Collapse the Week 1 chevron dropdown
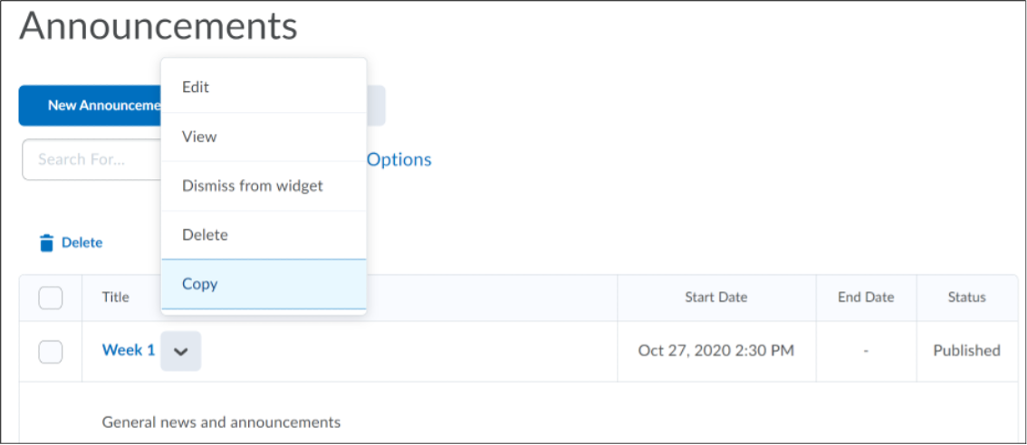The height and width of the screenshot is (445, 1027). 181,351
